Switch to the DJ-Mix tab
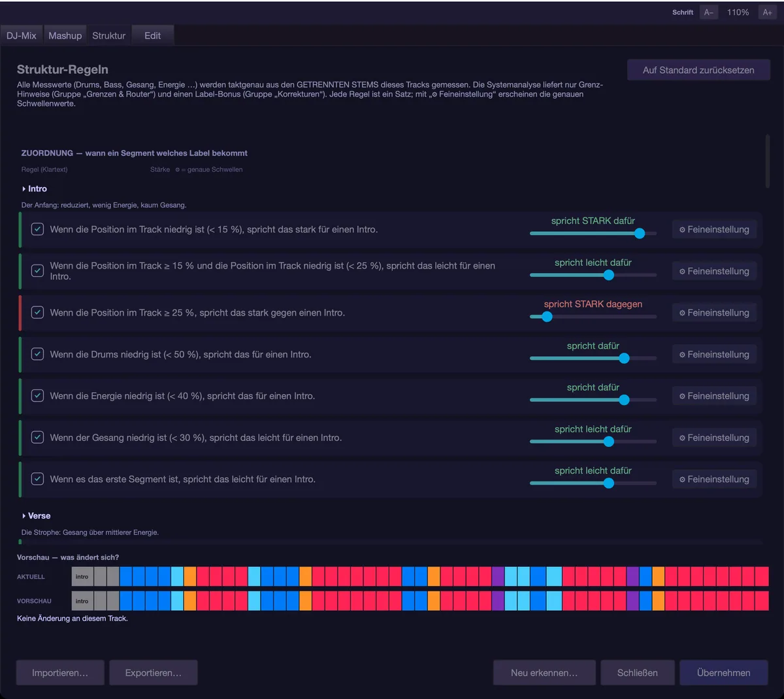 point(22,36)
